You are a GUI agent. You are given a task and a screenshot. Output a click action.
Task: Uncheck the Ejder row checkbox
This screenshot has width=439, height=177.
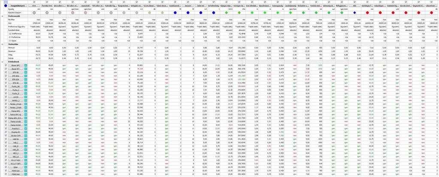(6, 168)
